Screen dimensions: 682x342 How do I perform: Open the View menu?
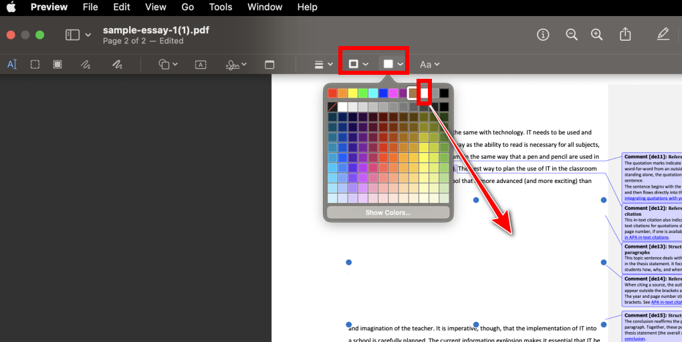[155, 7]
